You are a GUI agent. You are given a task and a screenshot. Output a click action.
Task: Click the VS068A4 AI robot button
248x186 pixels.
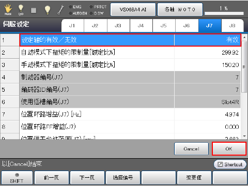pyautogui.click(x=133, y=9)
